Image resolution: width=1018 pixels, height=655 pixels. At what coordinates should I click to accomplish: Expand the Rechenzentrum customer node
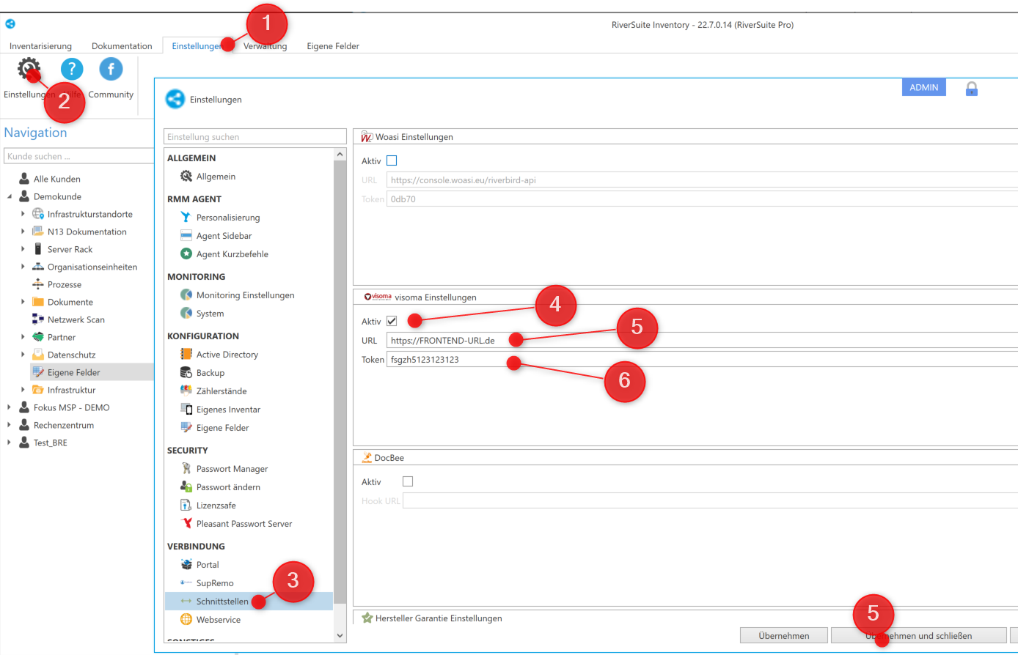[10, 425]
